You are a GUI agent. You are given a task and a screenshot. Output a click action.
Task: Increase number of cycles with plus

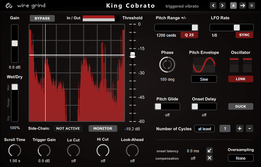(x=239, y=128)
